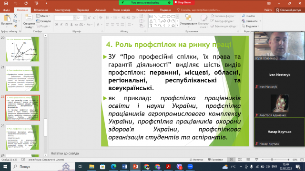This screenshot has height=171, width=305.
Task: Select five-point star shape in gallery
Action: click(173, 25)
